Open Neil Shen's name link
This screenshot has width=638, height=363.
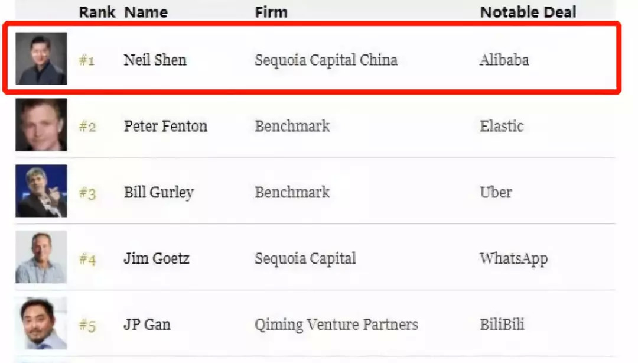click(155, 60)
